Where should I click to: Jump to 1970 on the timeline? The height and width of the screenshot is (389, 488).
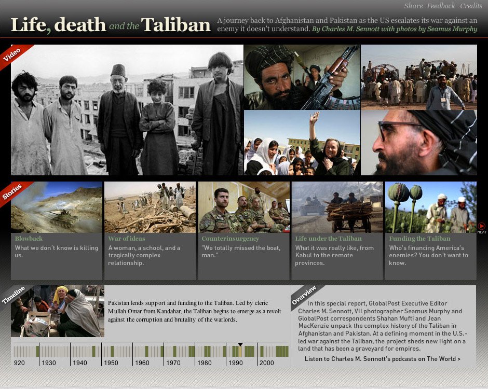coord(173,363)
